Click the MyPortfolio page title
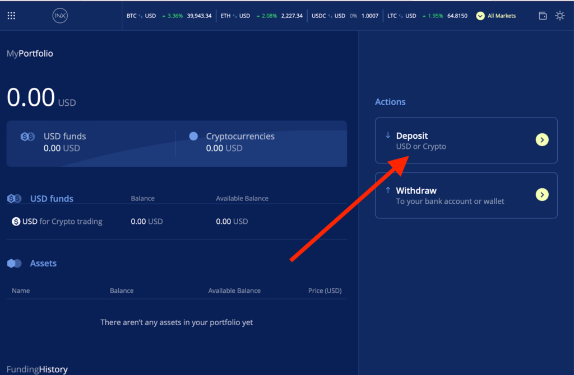The image size is (574, 375). click(x=30, y=53)
